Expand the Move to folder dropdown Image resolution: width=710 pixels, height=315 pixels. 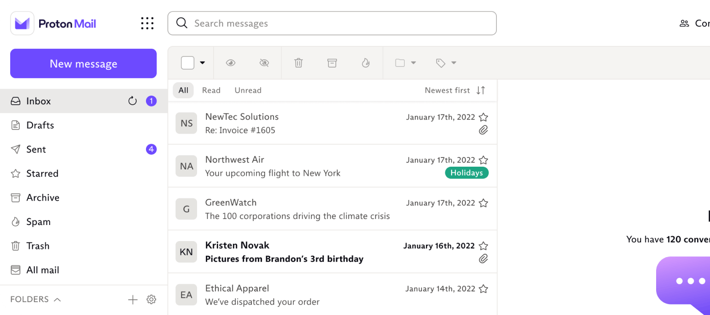(406, 63)
